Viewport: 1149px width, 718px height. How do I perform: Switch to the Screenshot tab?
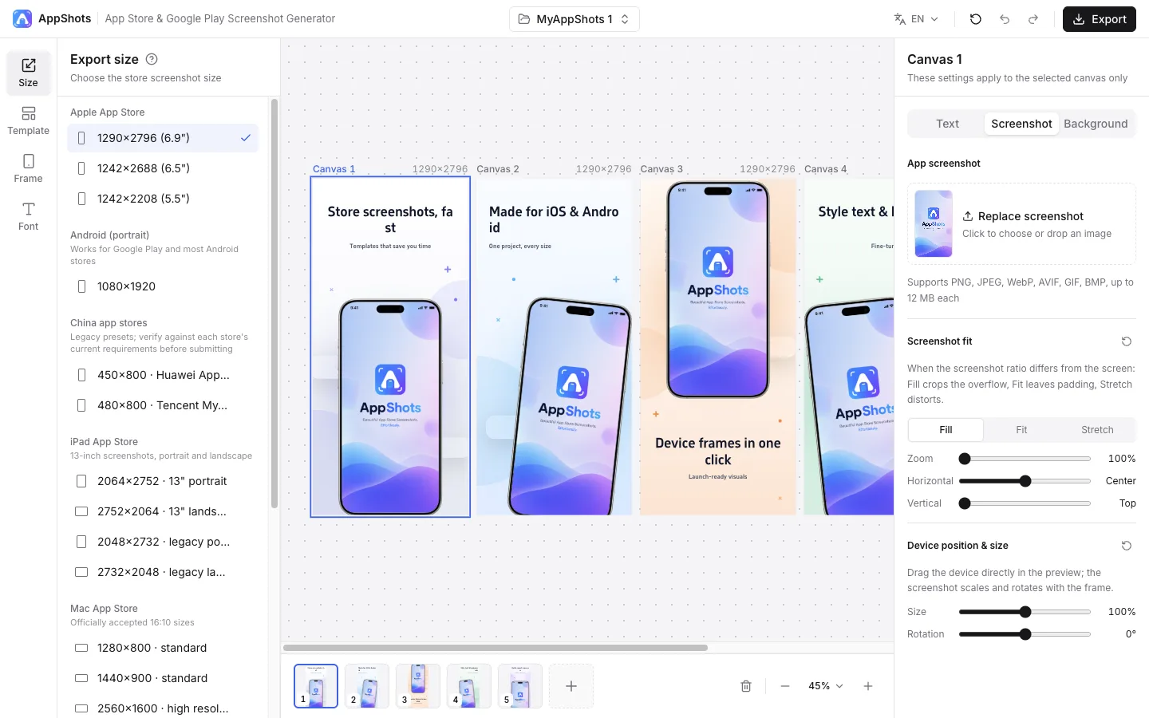click(1021, 124)
